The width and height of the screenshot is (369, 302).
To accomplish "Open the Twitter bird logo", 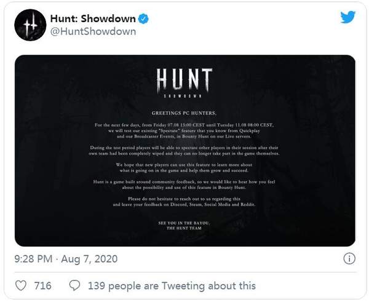I will click(349, 17).
